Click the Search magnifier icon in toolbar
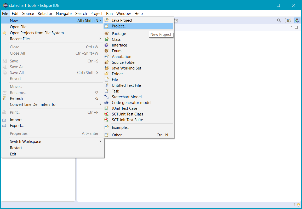Viewport: 302px width, 209px height. 279,20
